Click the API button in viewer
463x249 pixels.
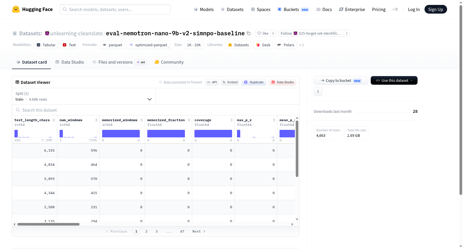coord(212,82)
